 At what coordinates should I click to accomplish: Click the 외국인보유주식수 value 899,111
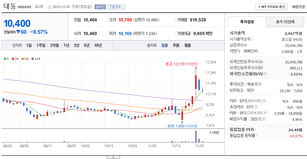coord(296,68)
